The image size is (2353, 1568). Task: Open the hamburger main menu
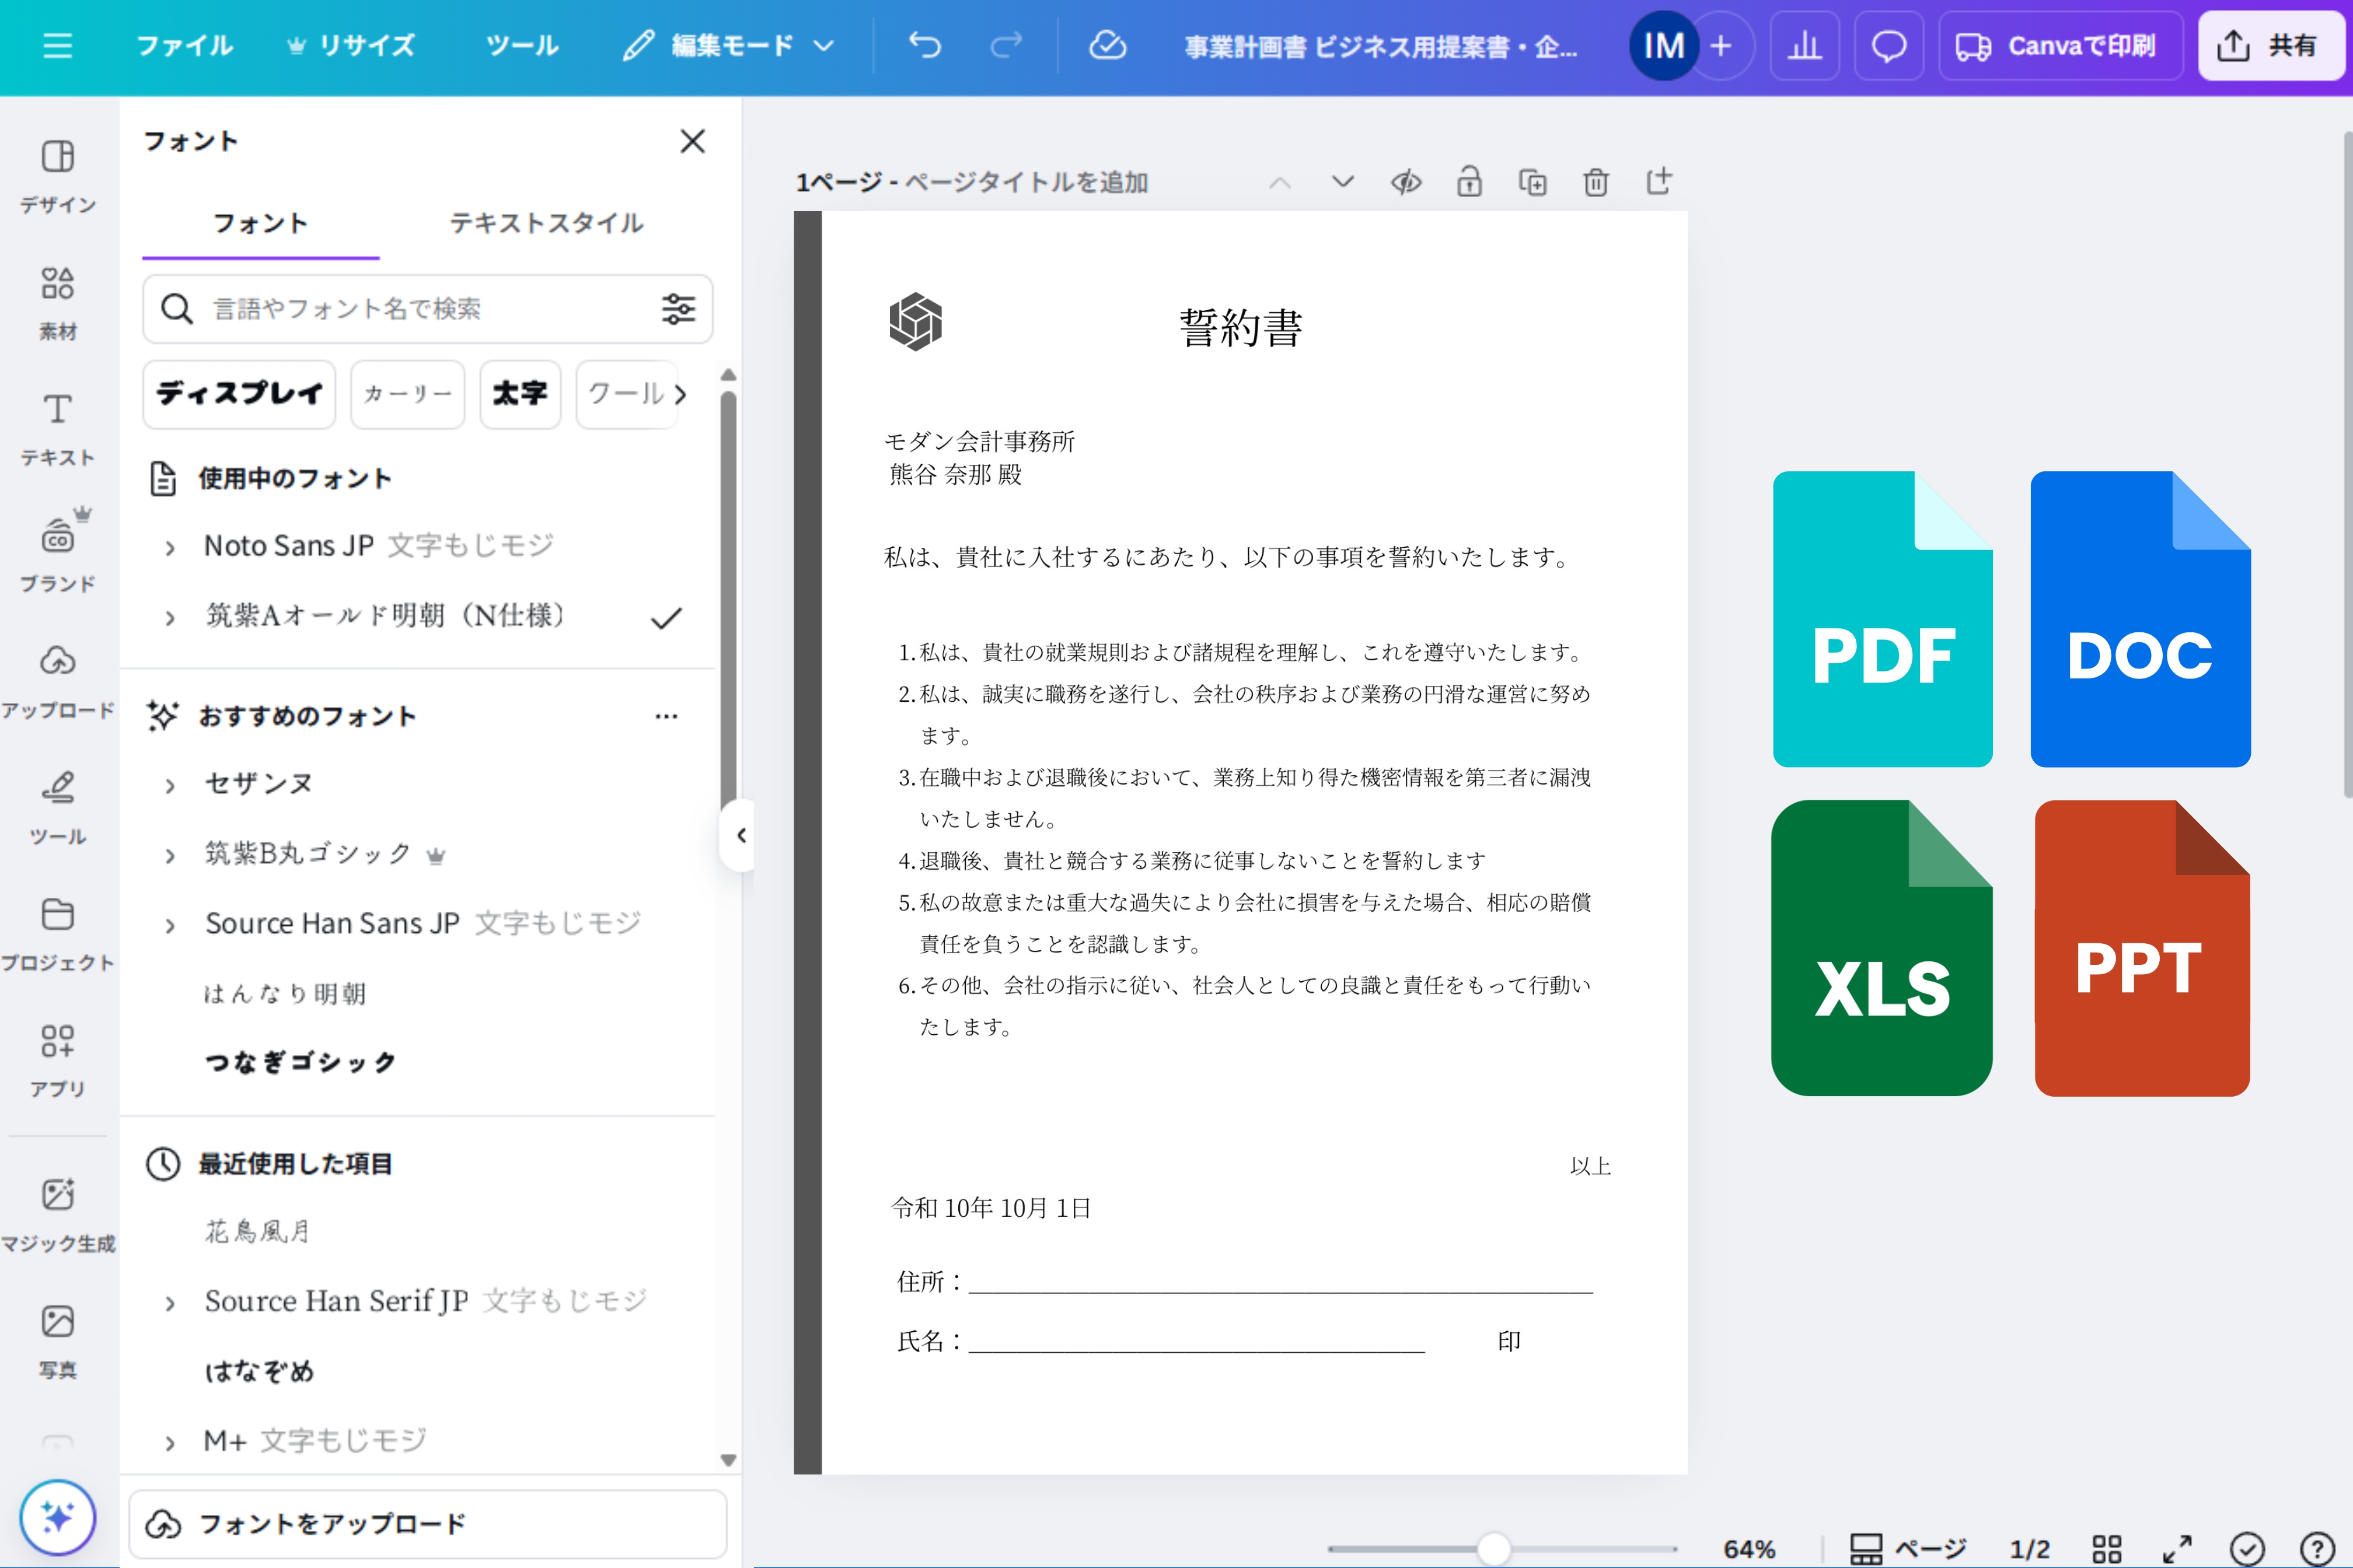[x=57, y=46]
